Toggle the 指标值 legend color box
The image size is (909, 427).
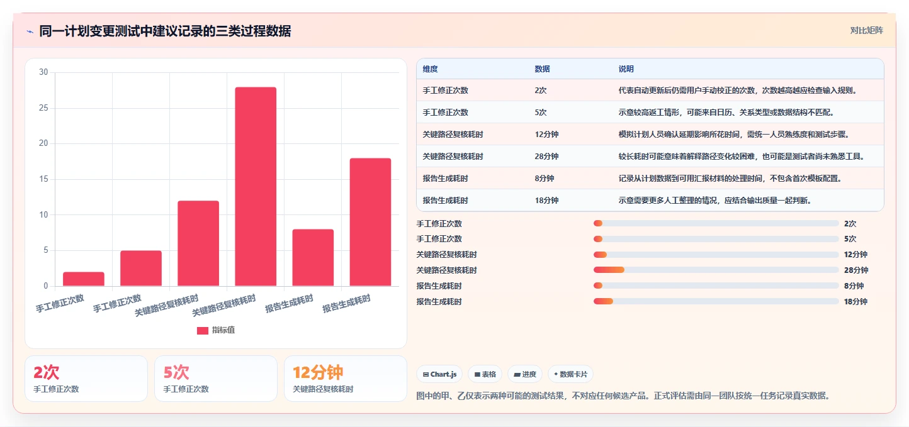(203, 330)
